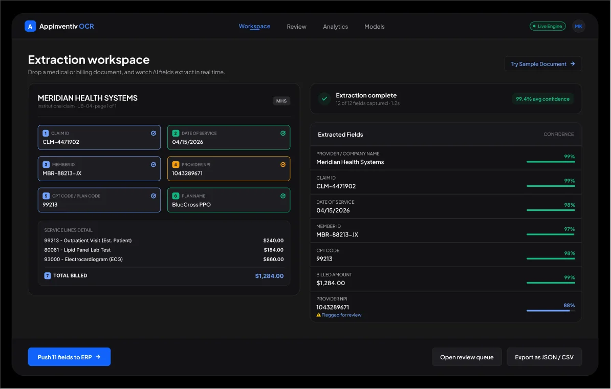Export as JSON / CSV
Image resolution: width=611 pixels, height=389 pixels.
[544, 357]
